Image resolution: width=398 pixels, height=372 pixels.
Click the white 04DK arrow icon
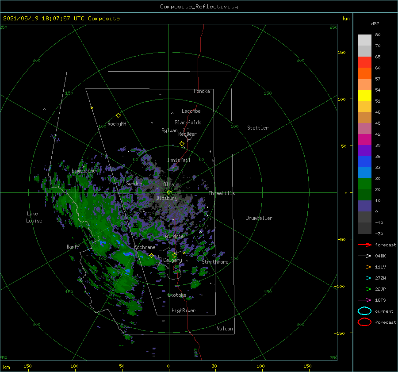click(364, 256)
